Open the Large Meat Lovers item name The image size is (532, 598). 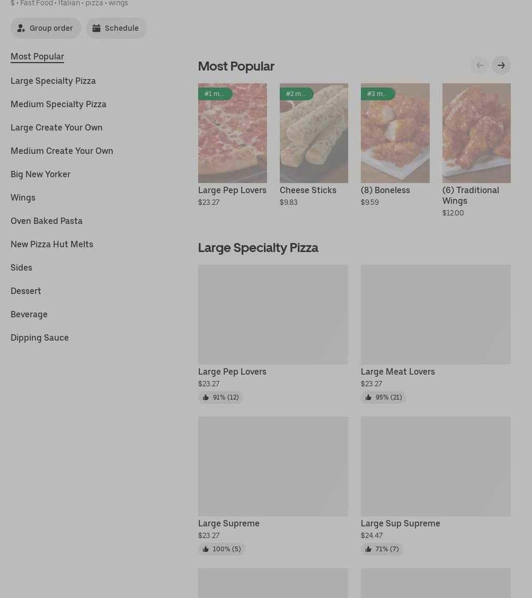[398, 371]
